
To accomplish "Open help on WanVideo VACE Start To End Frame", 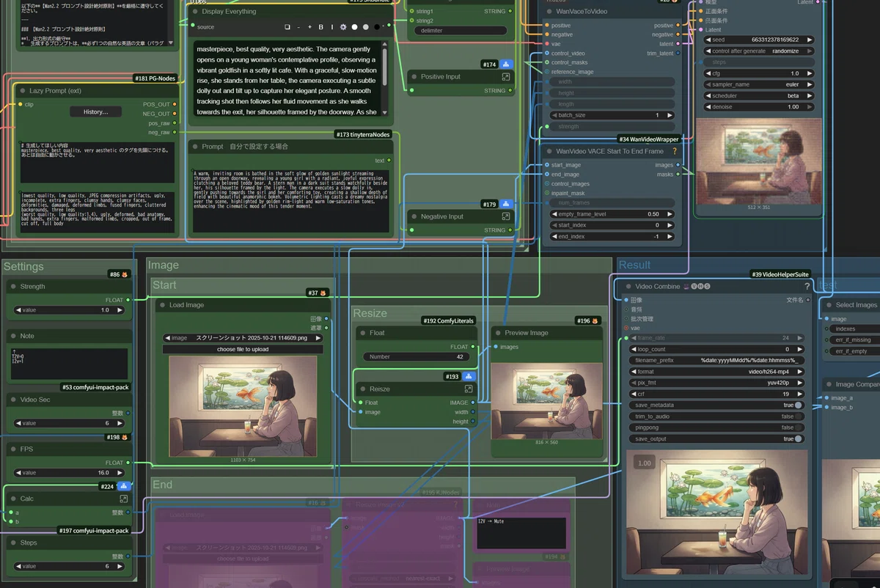I will pos(675,151).
